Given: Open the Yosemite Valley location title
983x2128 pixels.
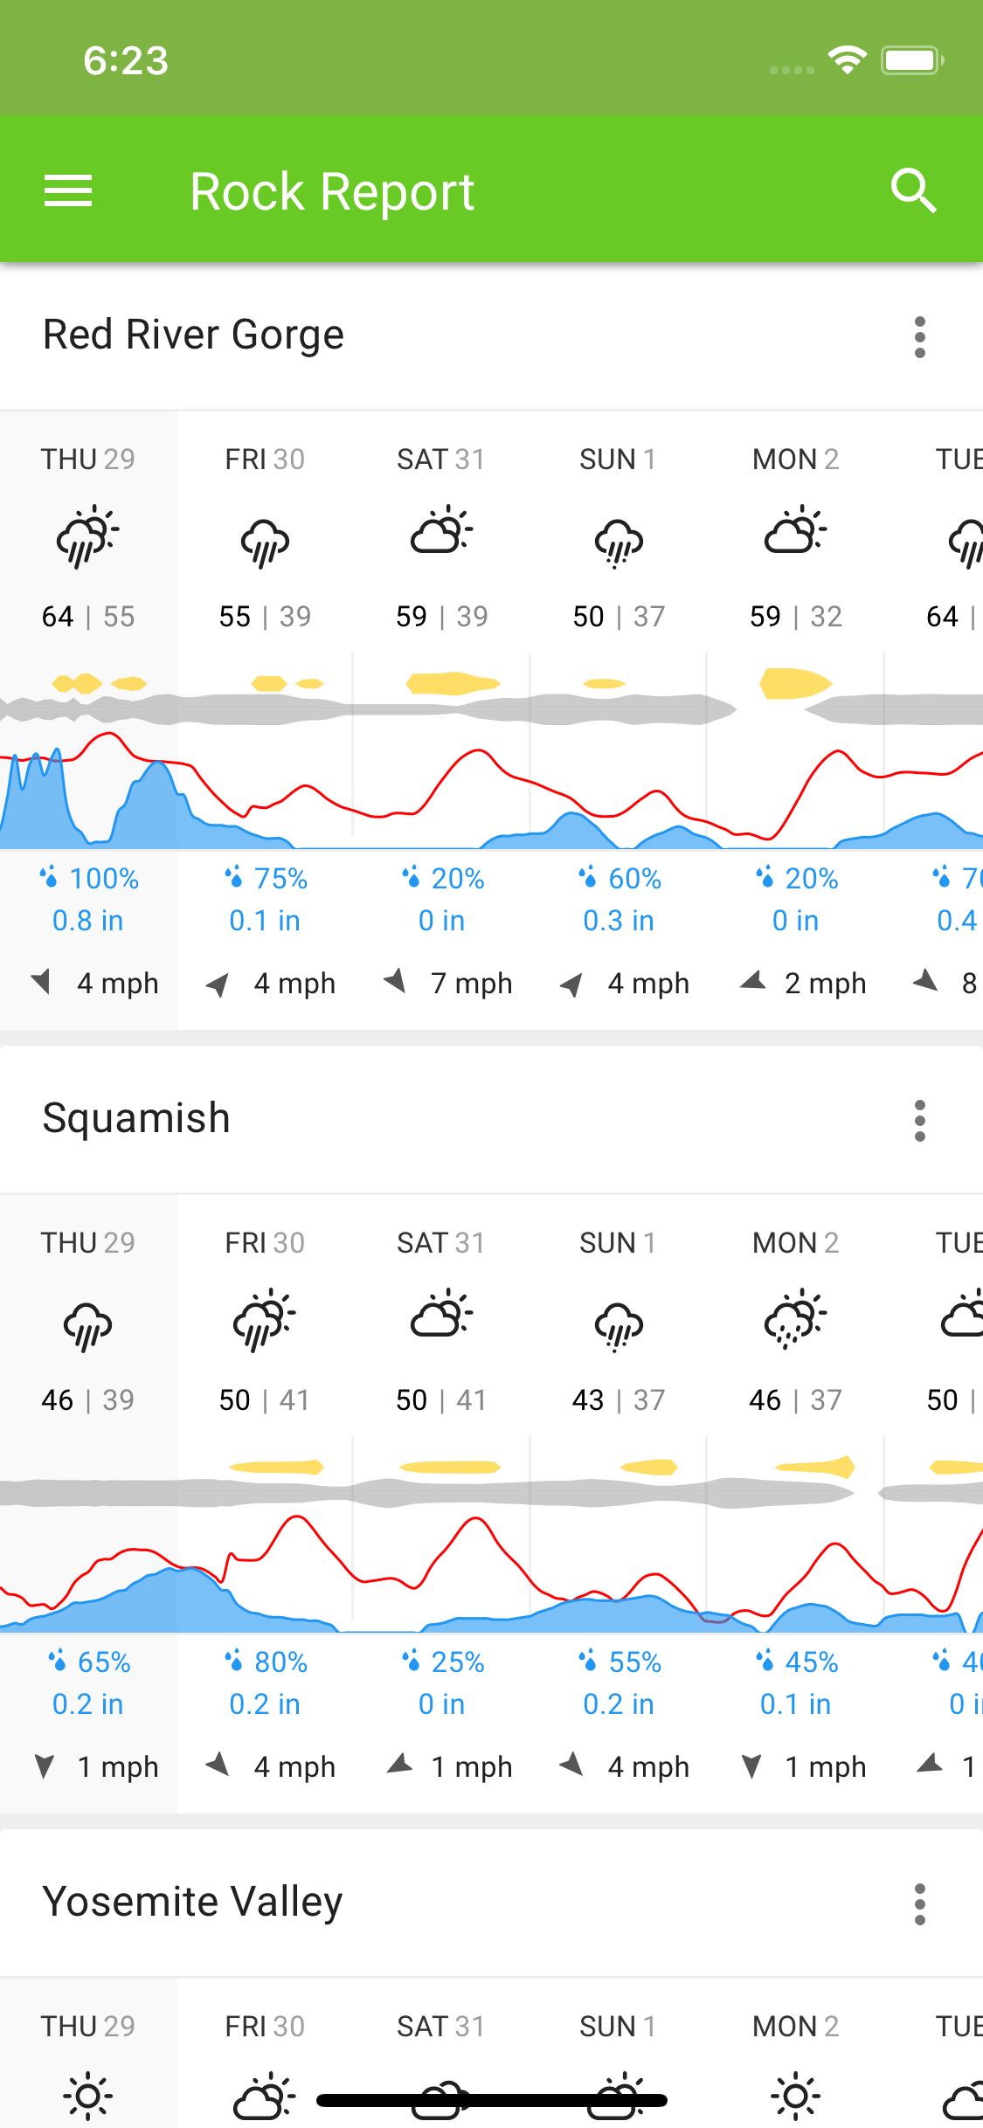Looking at the screenshot, I should [192, 1902].
